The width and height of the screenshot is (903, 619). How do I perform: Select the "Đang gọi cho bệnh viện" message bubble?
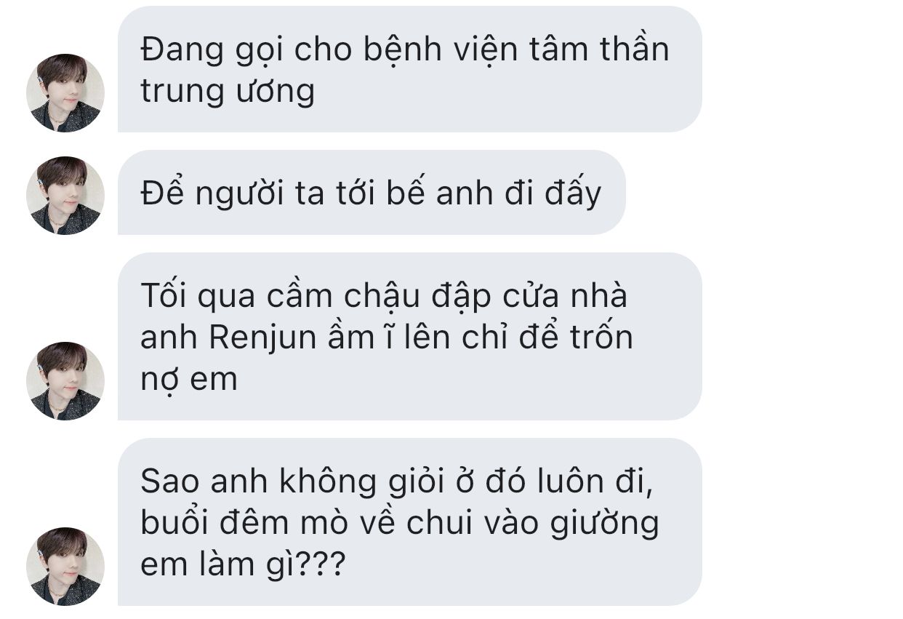(x=410, y=69)
